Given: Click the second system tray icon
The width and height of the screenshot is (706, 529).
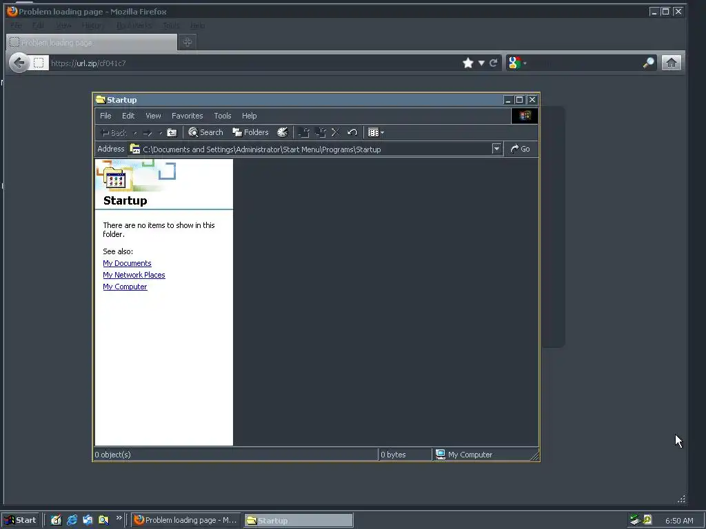Looking at the screenshot, I should coord(647,520).
